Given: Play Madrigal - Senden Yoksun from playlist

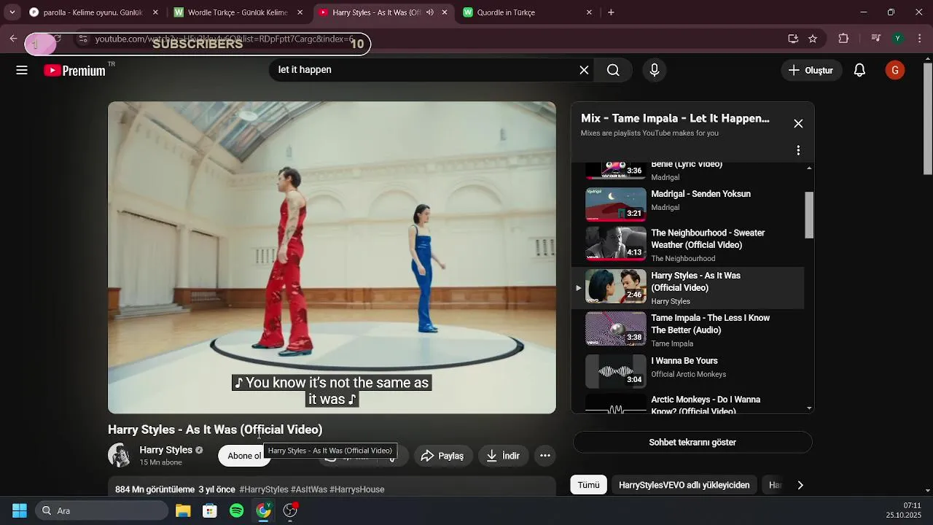Looking at the screenshot, I should 700,194.
